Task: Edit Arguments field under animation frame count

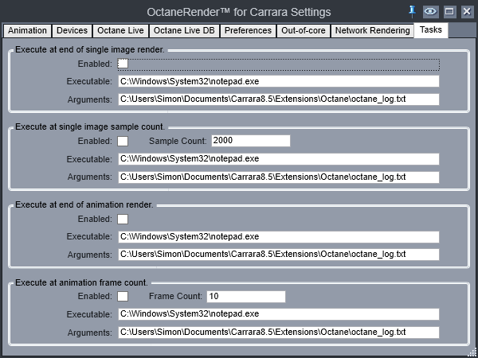Action: pos(279,333)
